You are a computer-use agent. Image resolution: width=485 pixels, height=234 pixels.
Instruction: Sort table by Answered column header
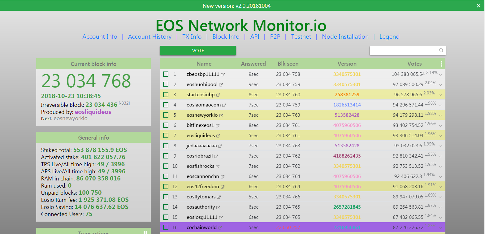click(253, 64)
